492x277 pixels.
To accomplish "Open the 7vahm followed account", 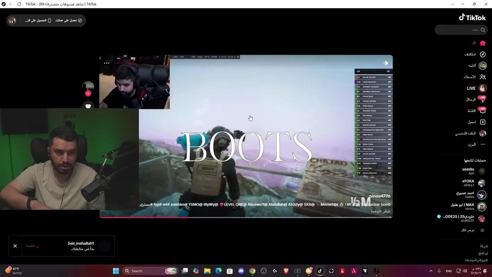I will 471,195.
